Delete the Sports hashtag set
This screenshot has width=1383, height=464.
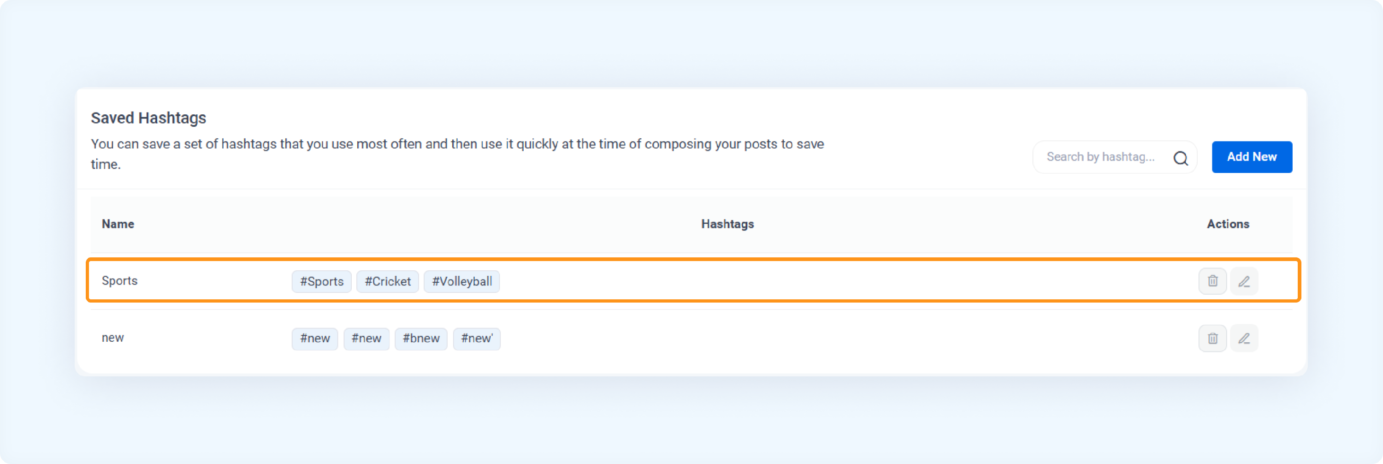pos(1212,281)
